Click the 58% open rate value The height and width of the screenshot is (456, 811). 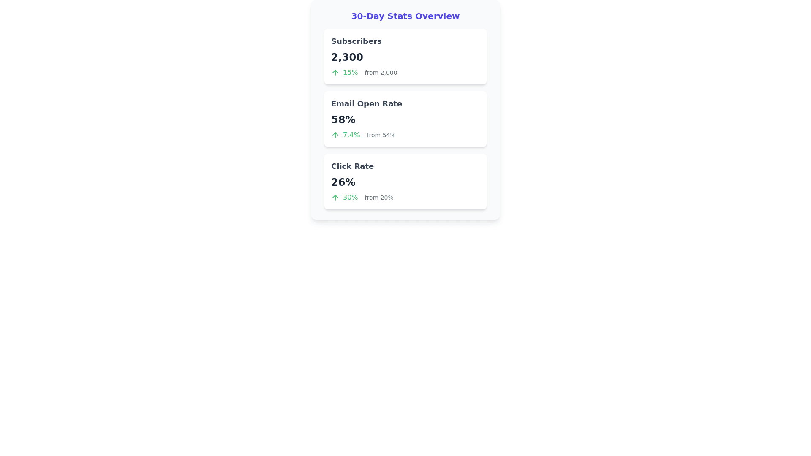pos(343,120)
